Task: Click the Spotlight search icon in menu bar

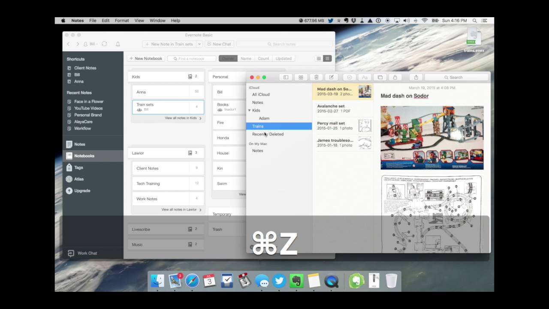Action: point(474,21)
